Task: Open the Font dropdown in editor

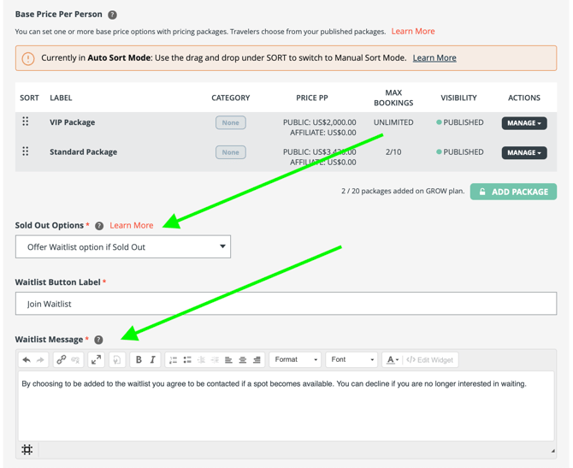Action: point(351,360)
